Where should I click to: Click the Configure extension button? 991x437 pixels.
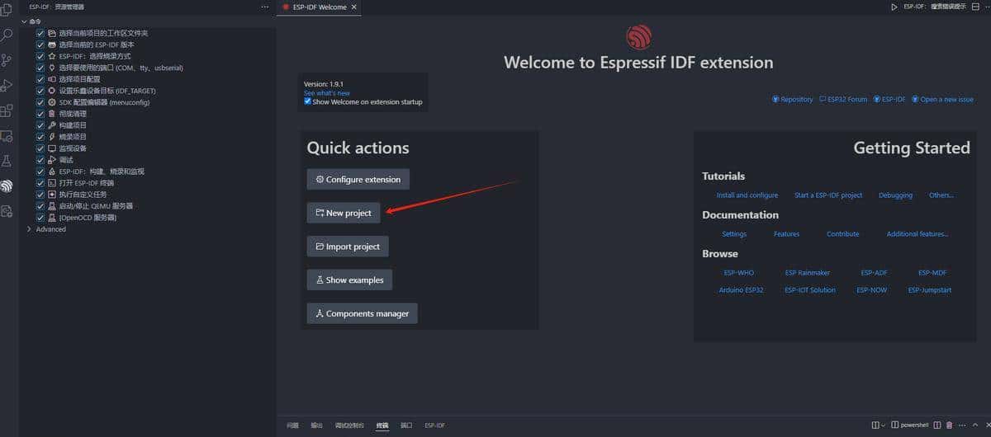click(x=358, y=179)
